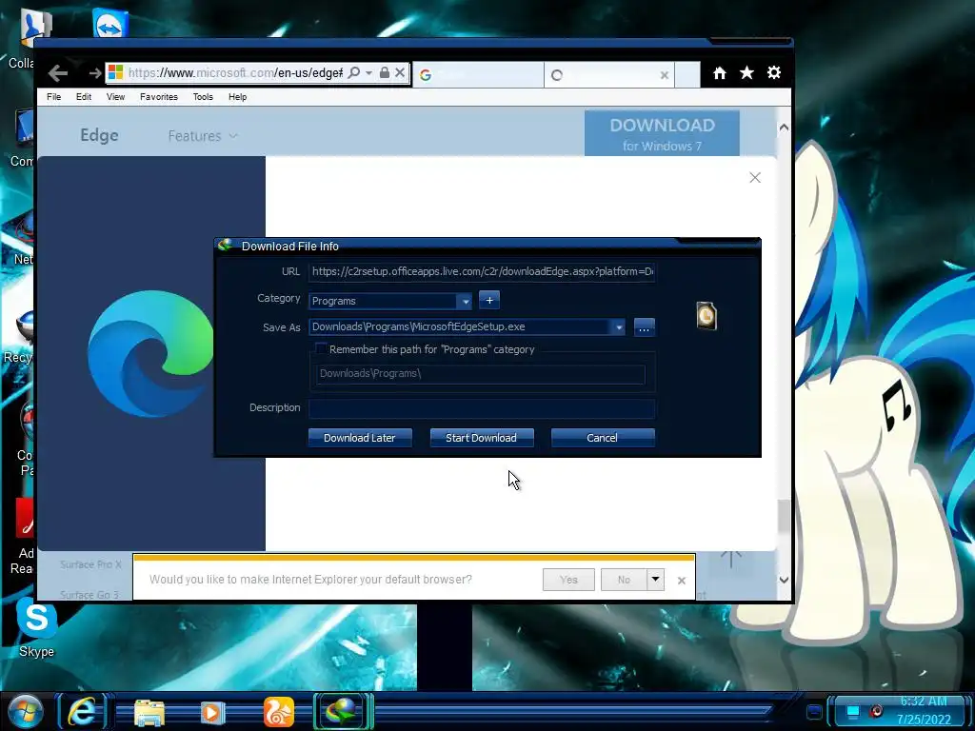975x731 pixels.
Task: Open the Save As path dropdown
Action: coord(618,327)
